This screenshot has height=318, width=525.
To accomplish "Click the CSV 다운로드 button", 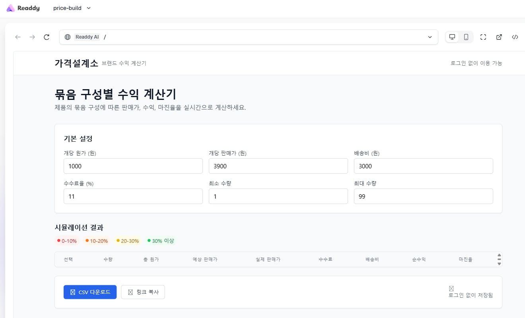I will tap(90, 292).
